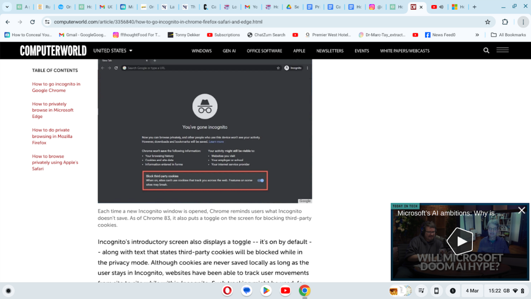The image size is (531, 299).
Task: Jump to 'How to do private browsing in Mozilla Firefox'
Action: (52, 136)
